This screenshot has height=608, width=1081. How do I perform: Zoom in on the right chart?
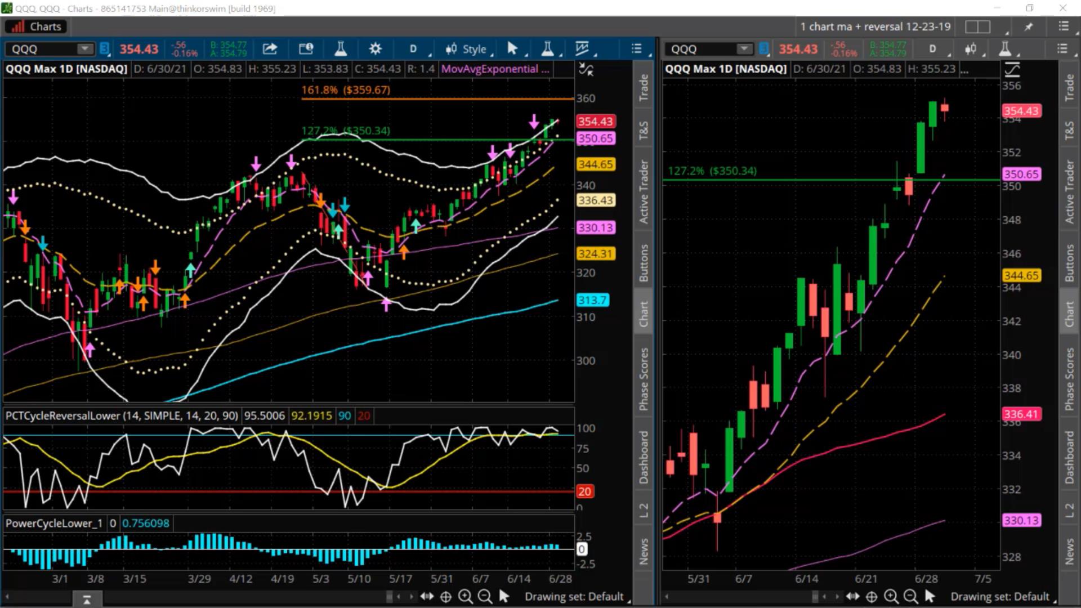[x=891, y=597]
